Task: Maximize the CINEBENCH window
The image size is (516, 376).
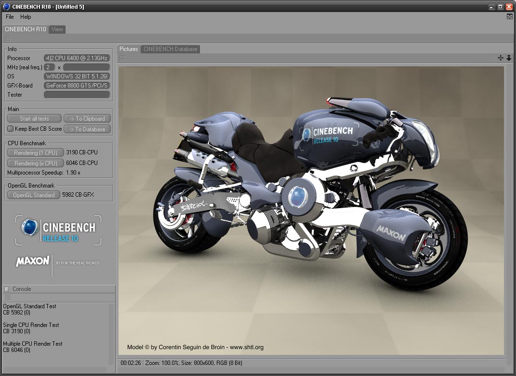Action: pyautogui.click(x=500, y=7)
